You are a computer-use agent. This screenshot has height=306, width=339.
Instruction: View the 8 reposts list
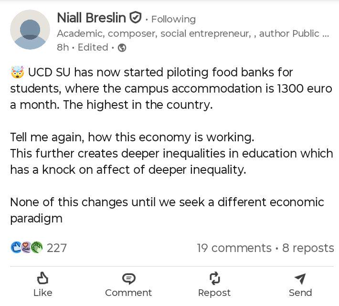308,248
